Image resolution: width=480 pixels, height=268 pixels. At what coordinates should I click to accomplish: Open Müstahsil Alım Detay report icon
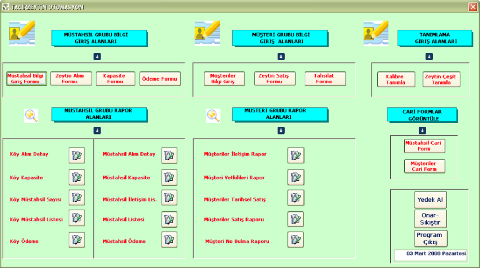(x=169, y=155)
